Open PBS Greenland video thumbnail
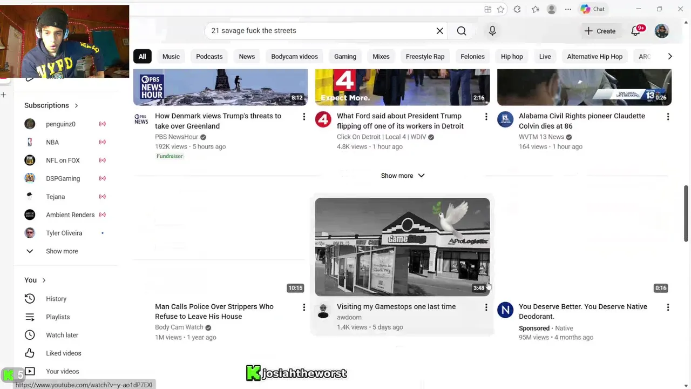Viewport: 691px width, 389px height. [220, 88]
